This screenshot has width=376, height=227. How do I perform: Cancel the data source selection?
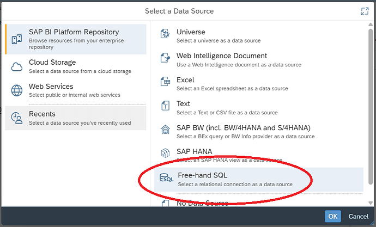(x=358, y=217)
